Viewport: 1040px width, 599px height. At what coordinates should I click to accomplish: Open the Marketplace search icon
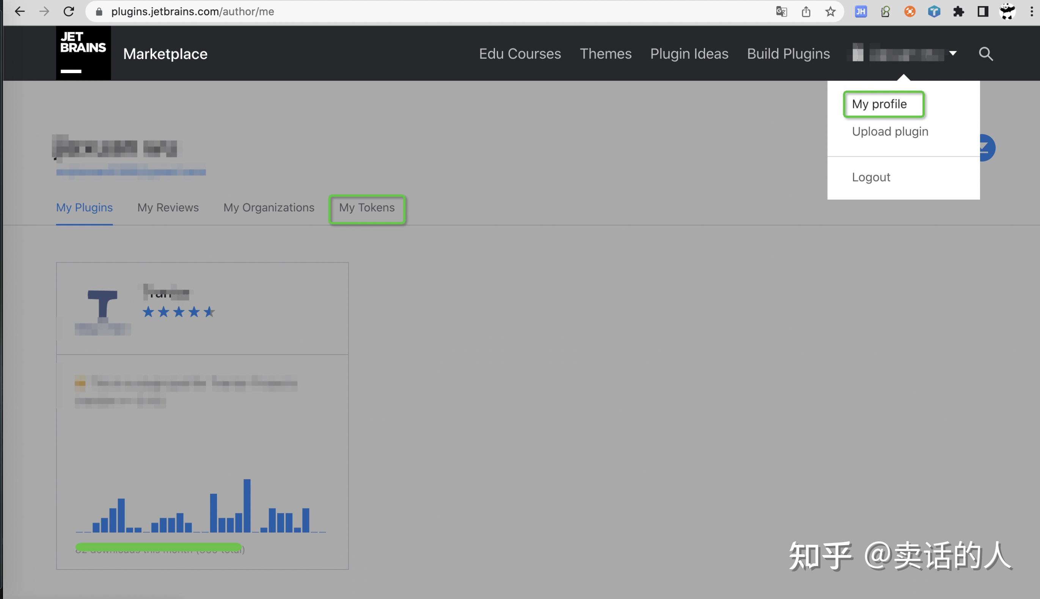[x=986, y=54]
